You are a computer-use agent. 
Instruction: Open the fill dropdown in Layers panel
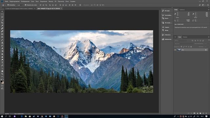206,47
